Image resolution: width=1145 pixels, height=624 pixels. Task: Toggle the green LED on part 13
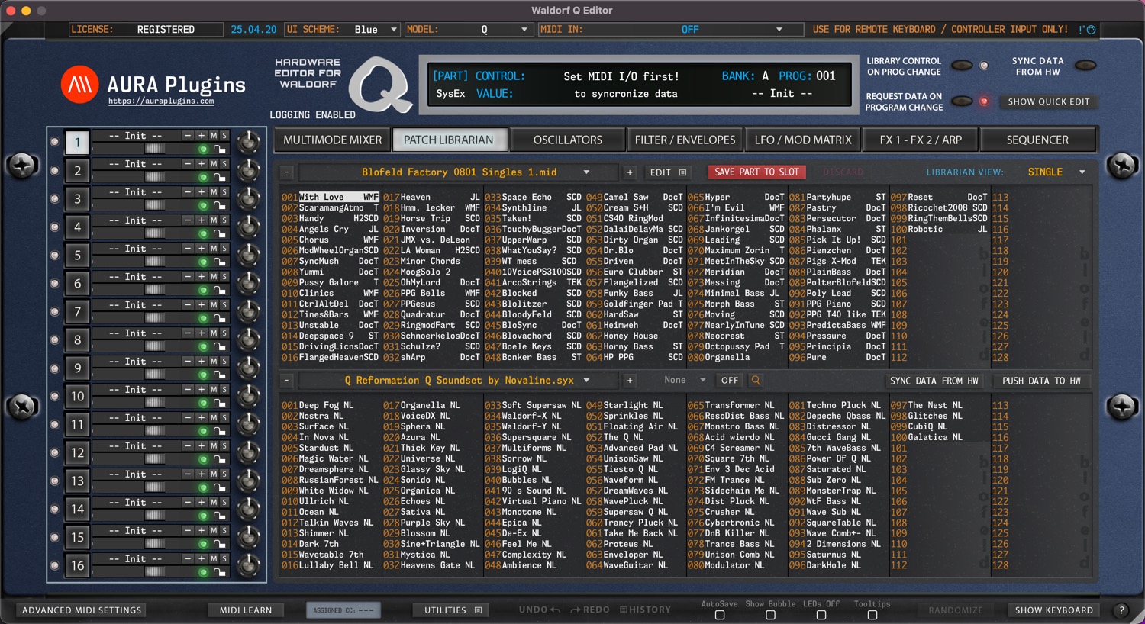pyautogui.click(x=203, y=488)
